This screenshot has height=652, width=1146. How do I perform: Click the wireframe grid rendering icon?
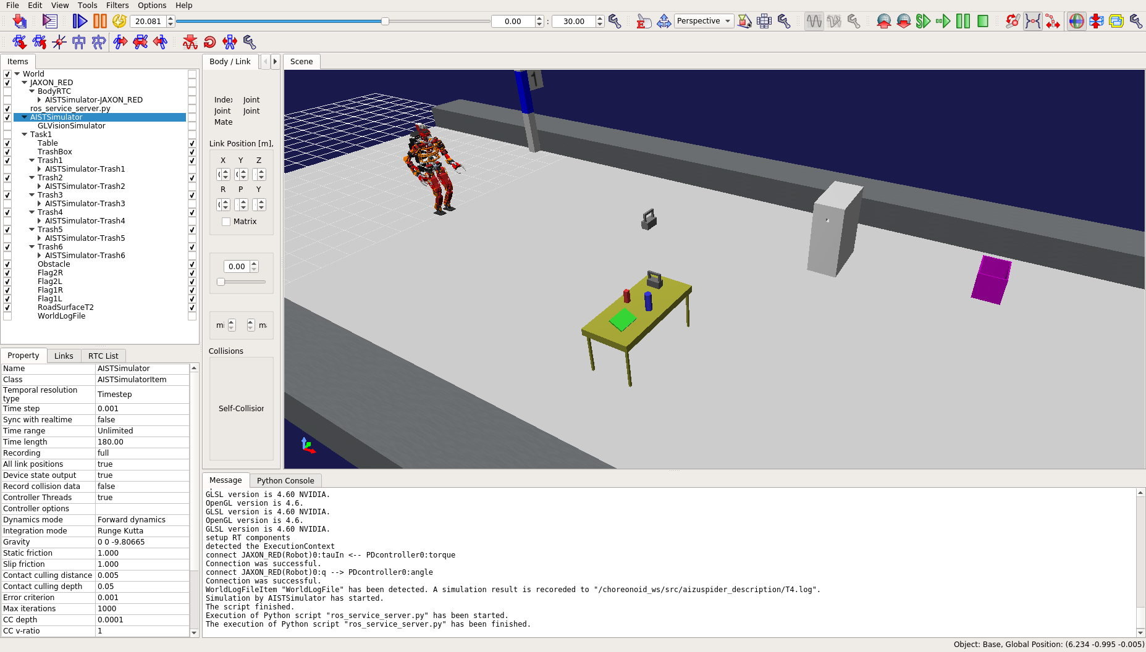click(764, 21)
